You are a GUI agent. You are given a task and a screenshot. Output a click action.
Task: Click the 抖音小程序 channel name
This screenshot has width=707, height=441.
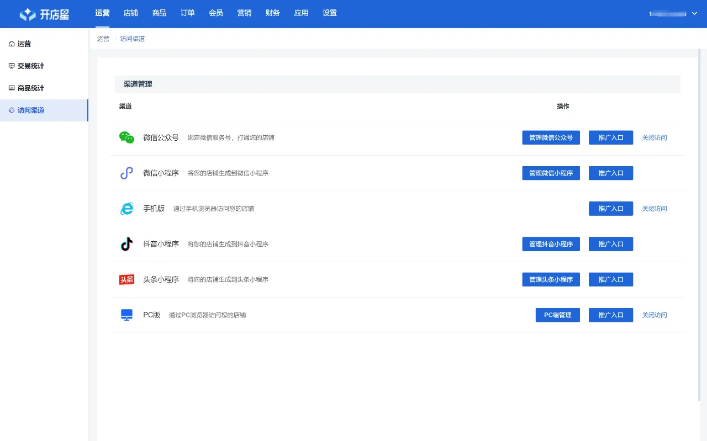[161, 244]
